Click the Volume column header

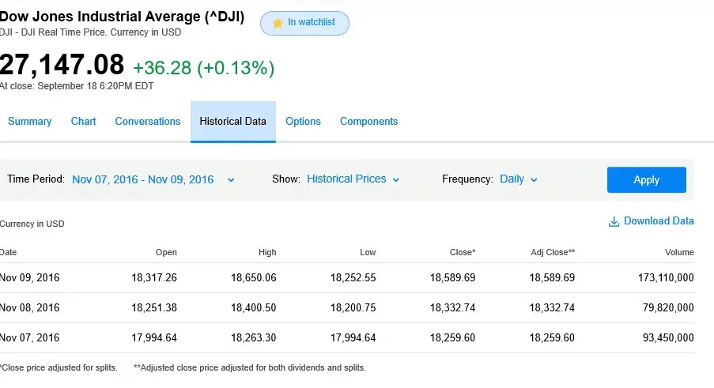pyautogui.click(x=679, y=252)
